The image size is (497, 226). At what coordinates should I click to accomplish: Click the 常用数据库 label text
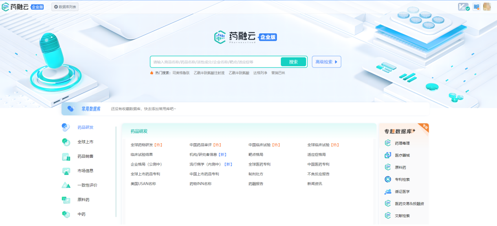click(x=91, y=109)
